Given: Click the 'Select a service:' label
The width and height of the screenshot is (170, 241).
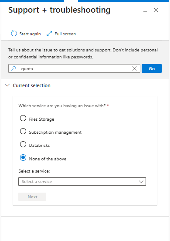Looking at the screenshot, I should coord(34,171).
